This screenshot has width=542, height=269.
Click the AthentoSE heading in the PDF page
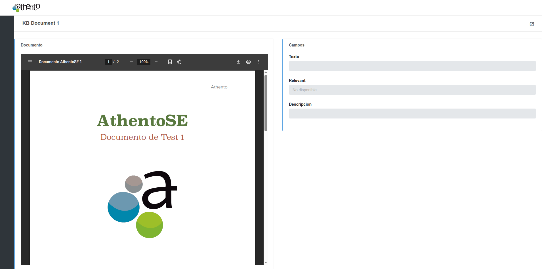coord(142,120)
